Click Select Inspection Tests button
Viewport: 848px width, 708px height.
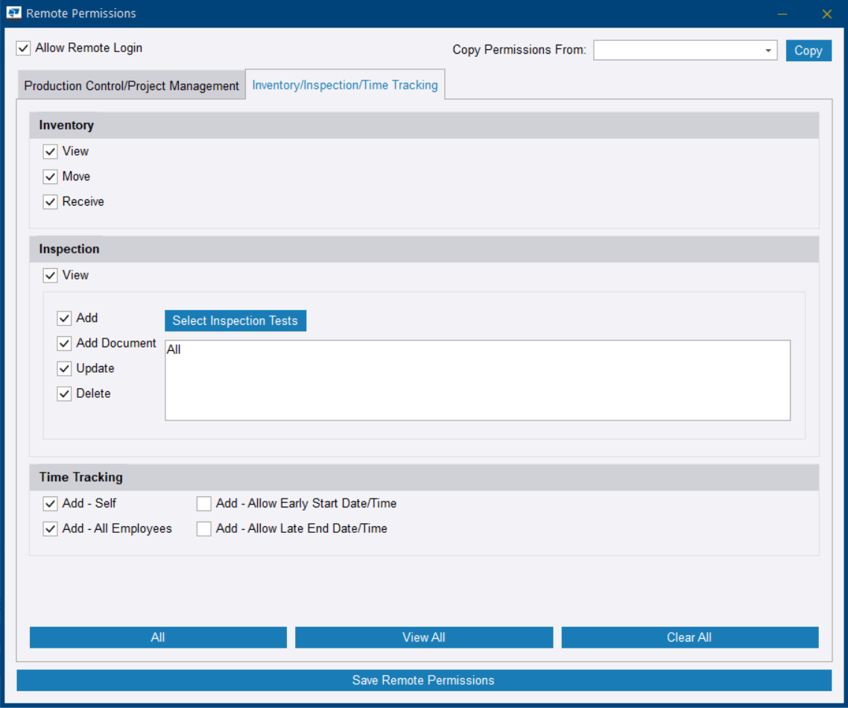[x=235, y=320]
